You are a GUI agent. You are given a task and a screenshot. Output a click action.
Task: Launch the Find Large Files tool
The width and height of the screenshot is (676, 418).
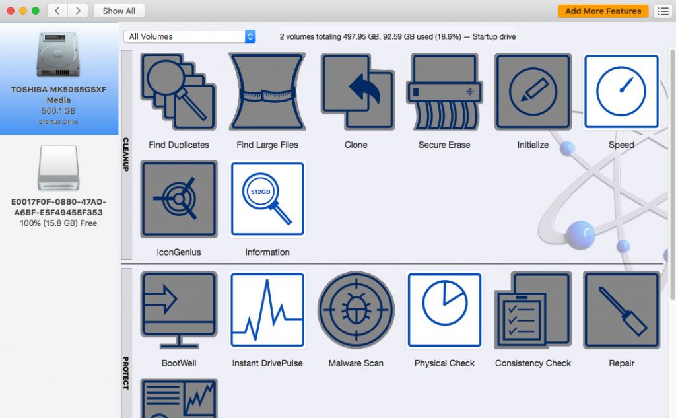[x=267, y=92]
